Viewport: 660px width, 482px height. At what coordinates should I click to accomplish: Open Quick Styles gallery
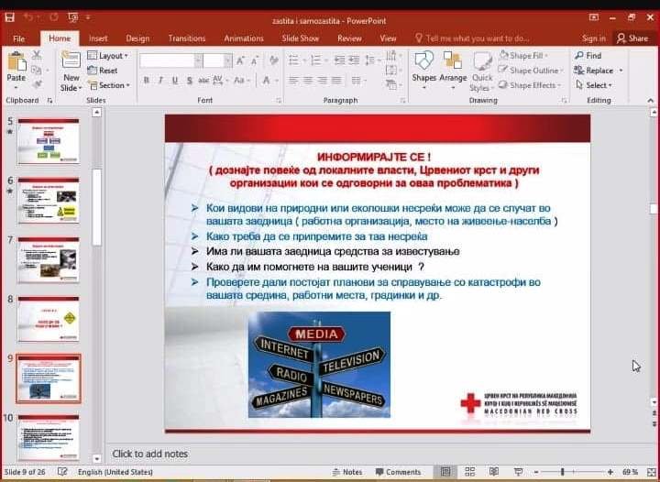(x=482, y=70)
